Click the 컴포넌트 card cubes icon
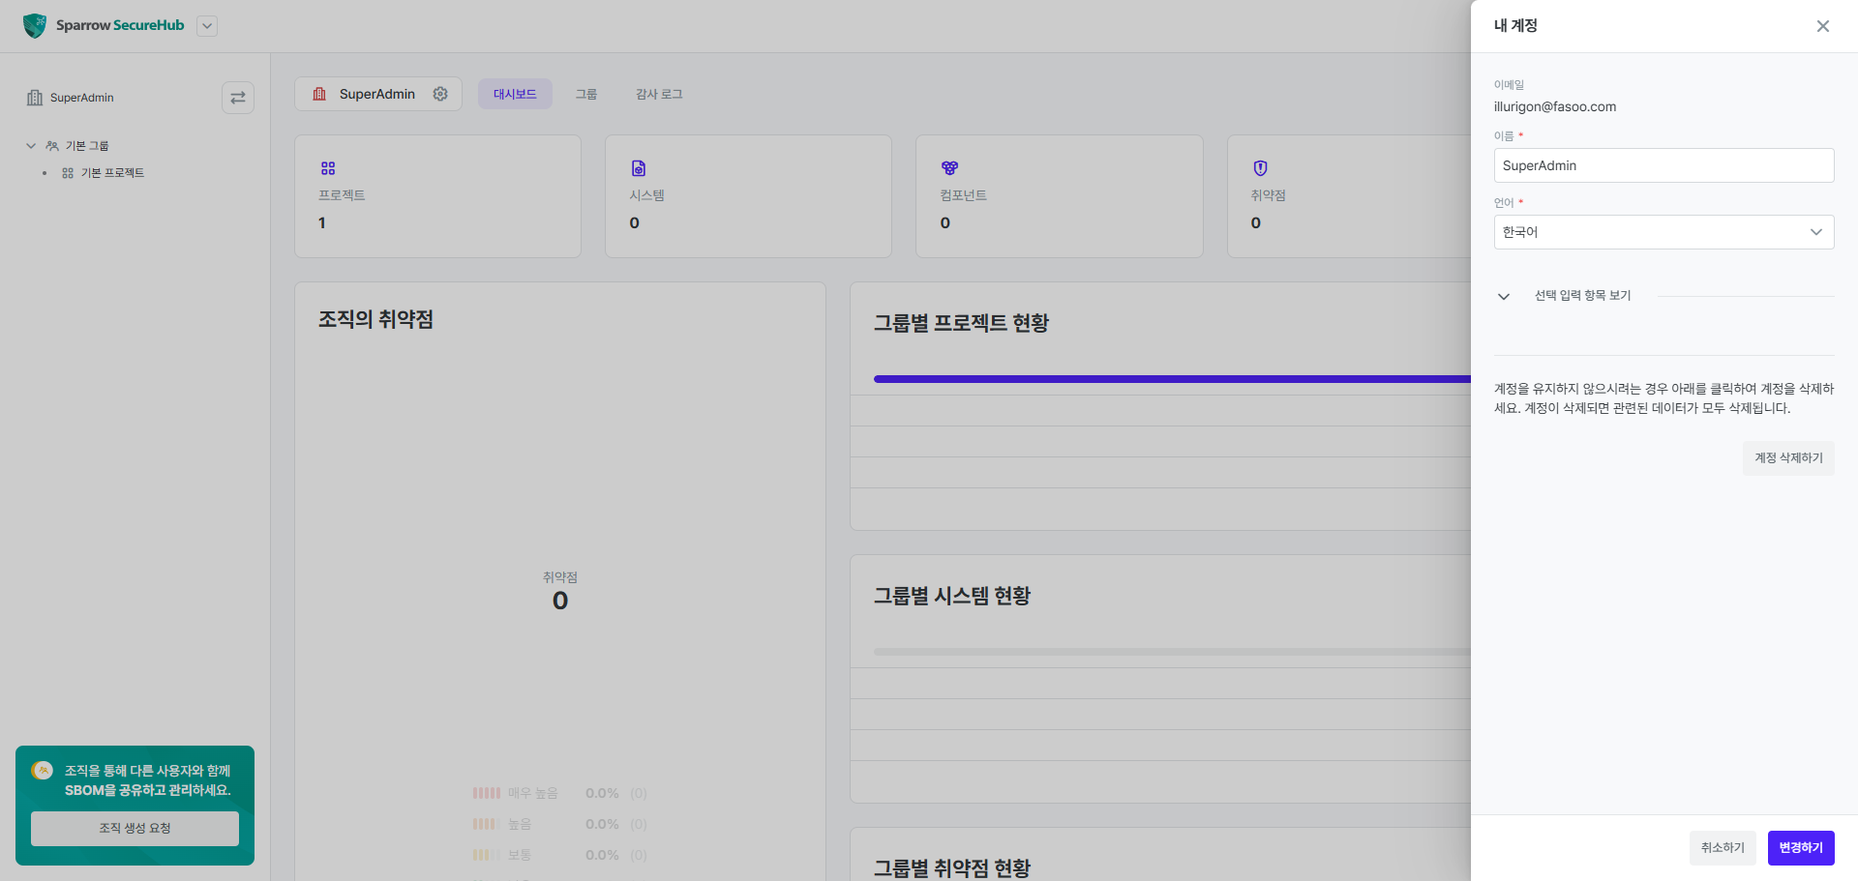 pos(949,168)
